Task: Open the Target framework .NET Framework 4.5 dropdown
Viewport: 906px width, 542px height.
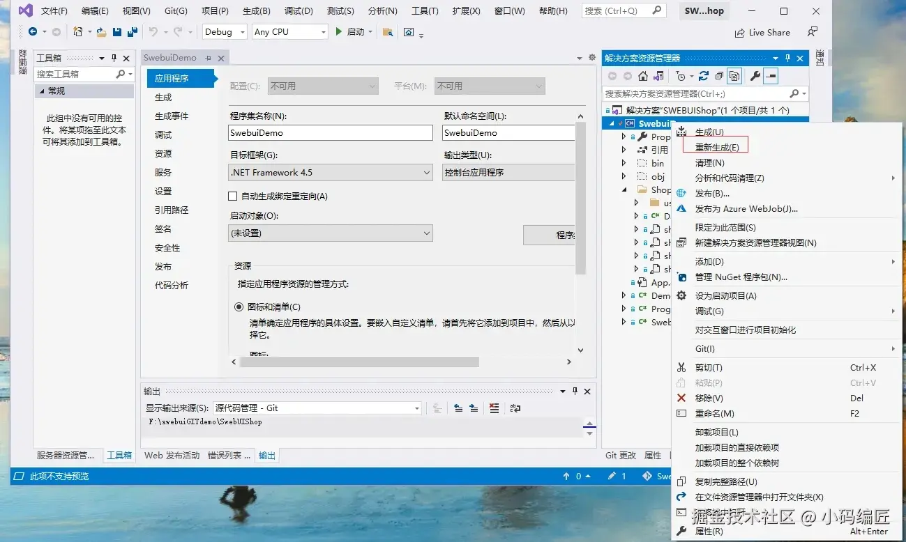Action: pyautogui.click(x=331, y=173)
